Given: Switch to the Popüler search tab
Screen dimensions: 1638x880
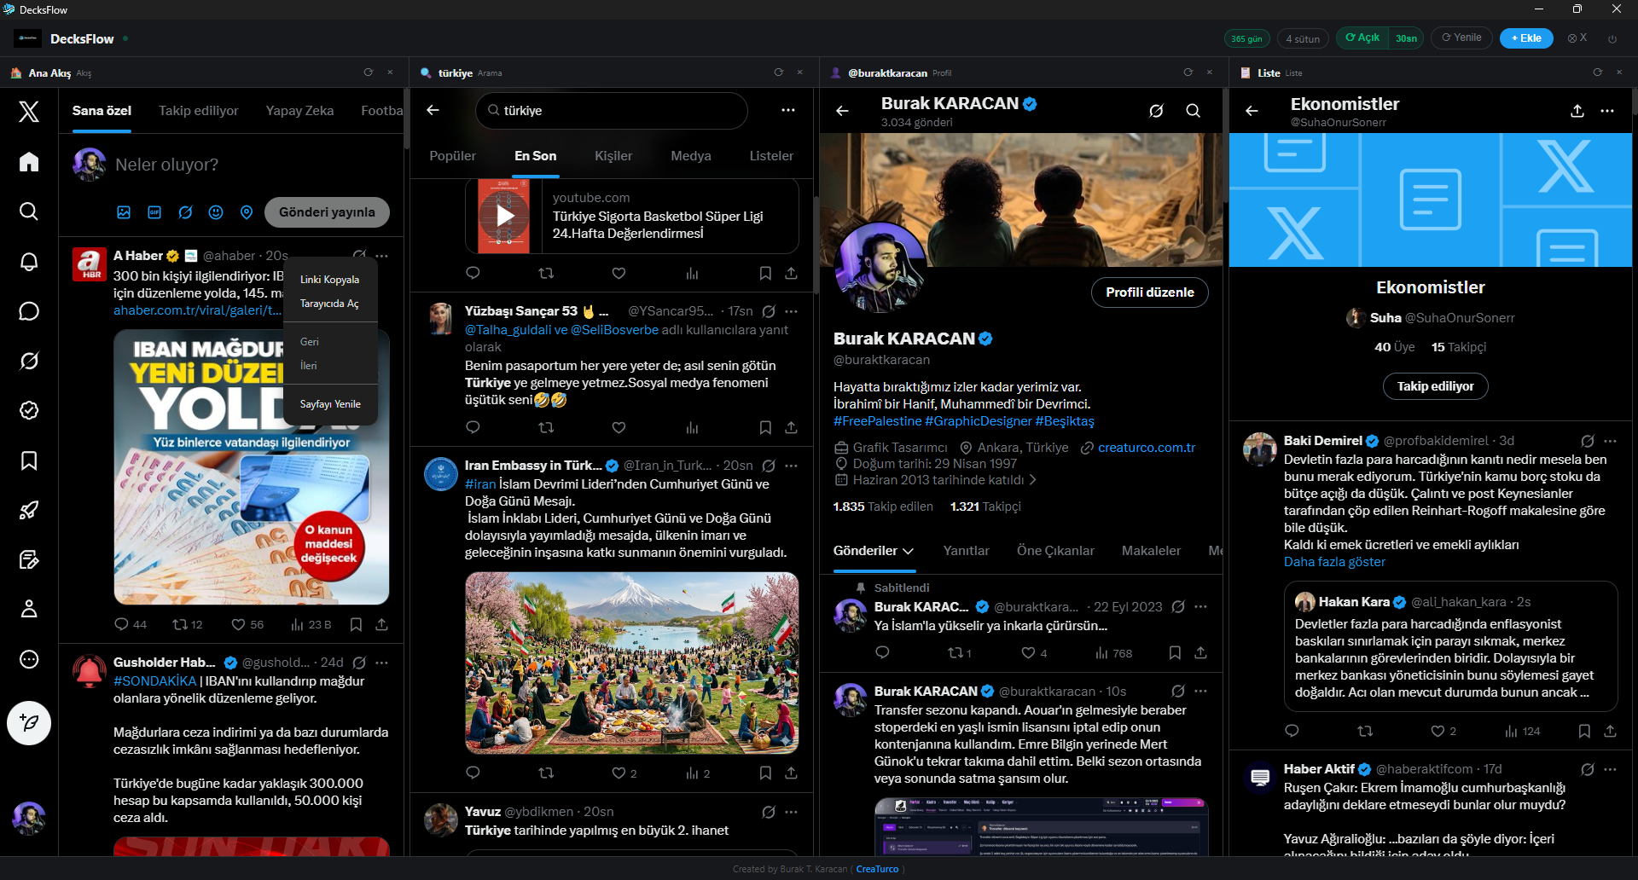Looking at the screenshot, I should (x=452, y=156).
